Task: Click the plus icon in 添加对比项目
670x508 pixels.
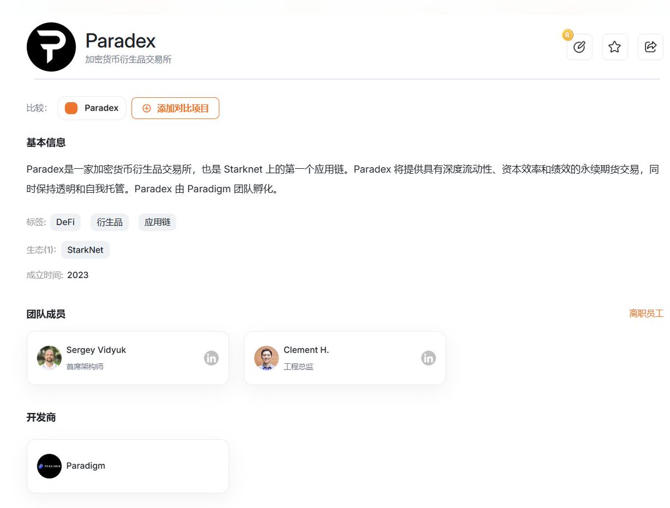Action: coord(147,108)
